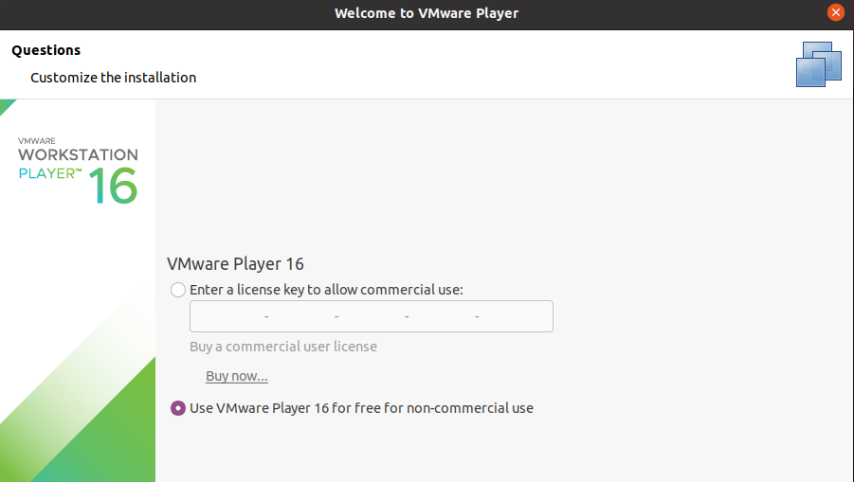Select the free non-commercial use radio button
Image resolution: width=854 pixels, height=482 pixels.
pos(178,408)
